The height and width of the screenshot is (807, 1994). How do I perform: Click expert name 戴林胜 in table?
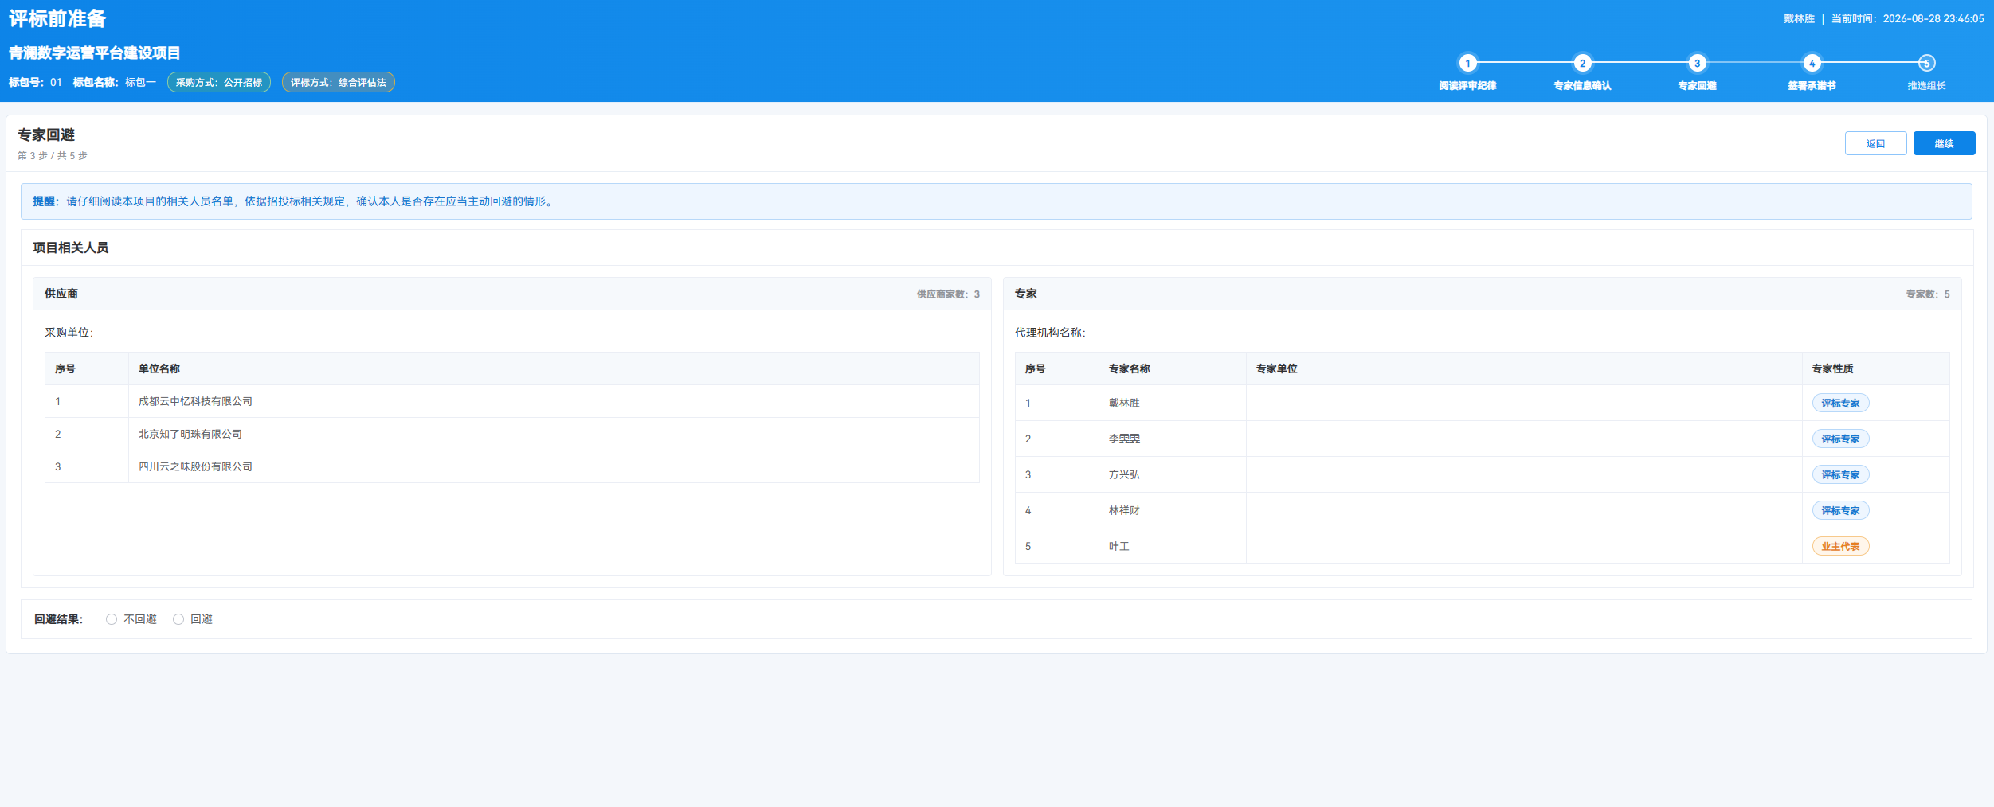coord(1124,403)
